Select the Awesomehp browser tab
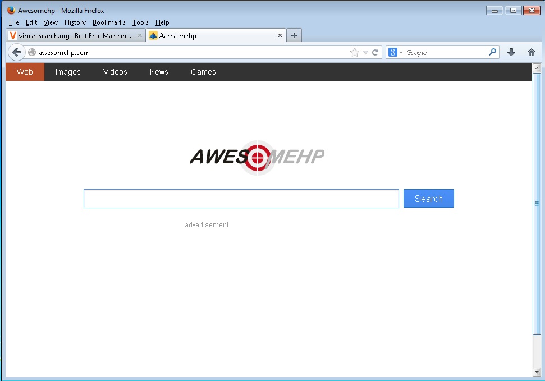This screenshot has height=381, width=545. click(216, 35)
